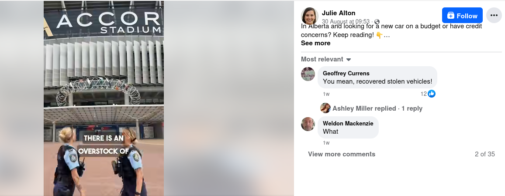Expand Ashley Miller's reply thread
Screen dimensions: 505x196
377,108
